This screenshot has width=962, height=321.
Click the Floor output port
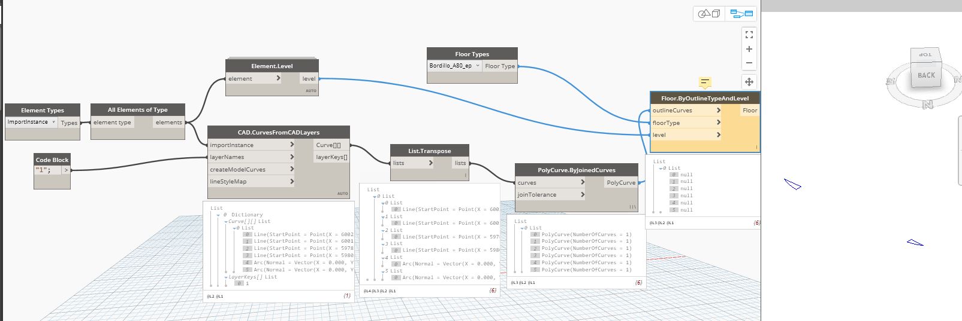click(x=750, y=110)
